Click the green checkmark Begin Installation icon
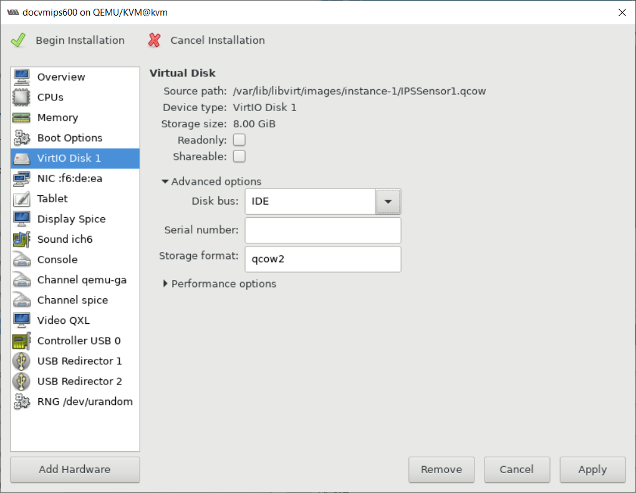The height and width of the screenshot is (493, 636). [x=18, y=40]
